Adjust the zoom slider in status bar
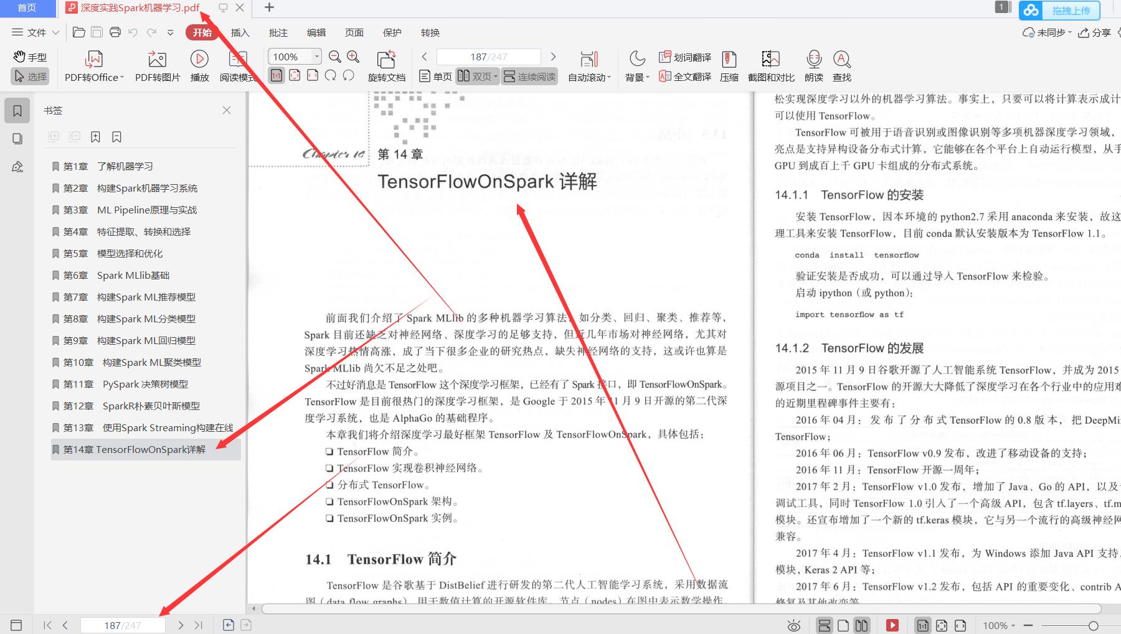Screen dimensions: 1121x634 tap(1093, 625)
